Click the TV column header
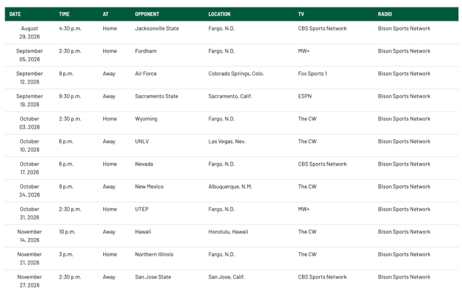 [301, 14]
